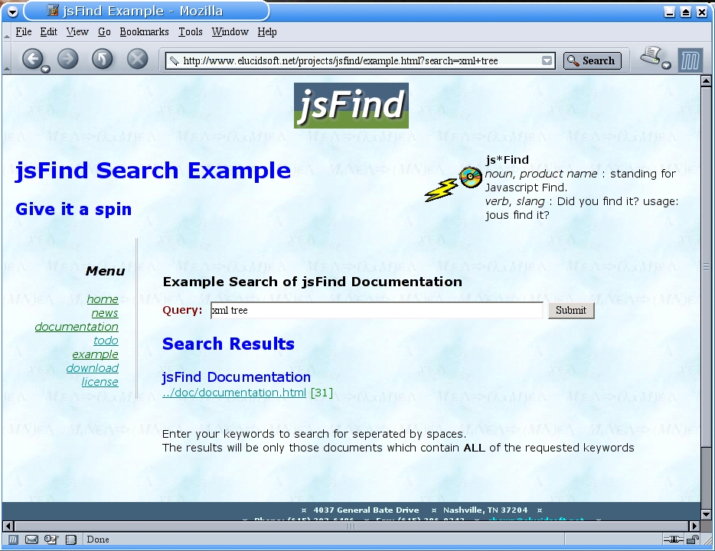Click the Mozilla throbber logo
The width and height of the screenshot is (715, 551).
coord(690,60)
